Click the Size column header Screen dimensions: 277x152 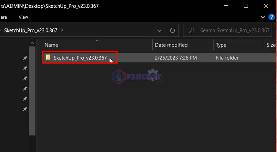coord(271,45)
